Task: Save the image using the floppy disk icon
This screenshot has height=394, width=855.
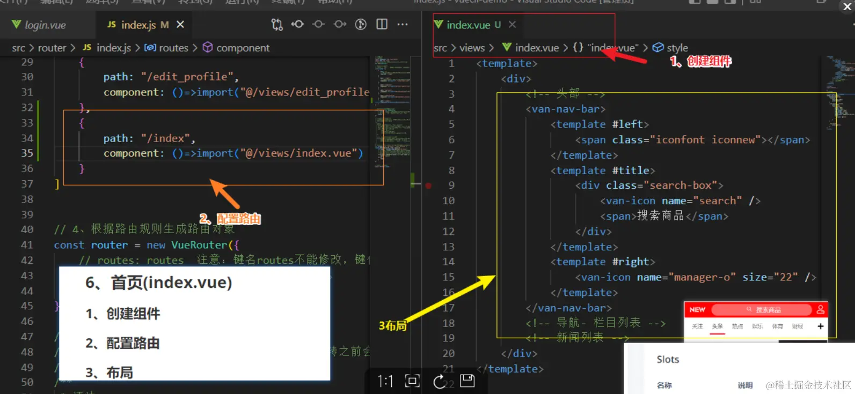Action: [x=467, y=381]
